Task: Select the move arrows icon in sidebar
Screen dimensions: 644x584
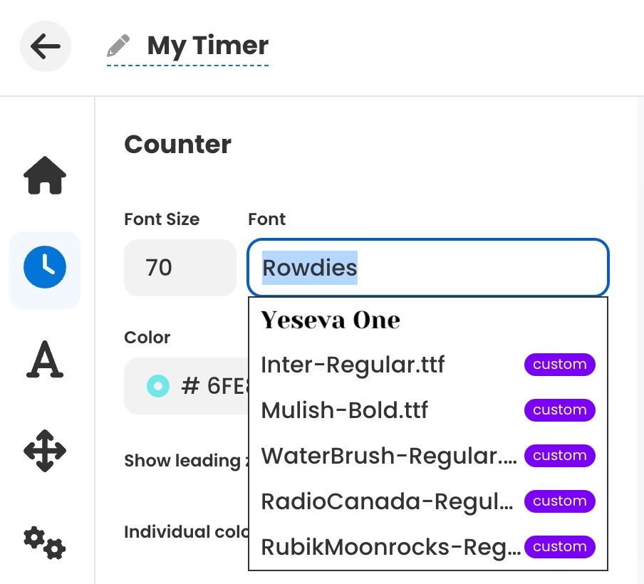Action: (x=44, y=452)
